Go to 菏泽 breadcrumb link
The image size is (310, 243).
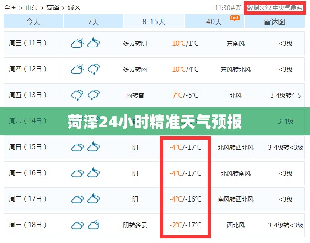[53, 8]
